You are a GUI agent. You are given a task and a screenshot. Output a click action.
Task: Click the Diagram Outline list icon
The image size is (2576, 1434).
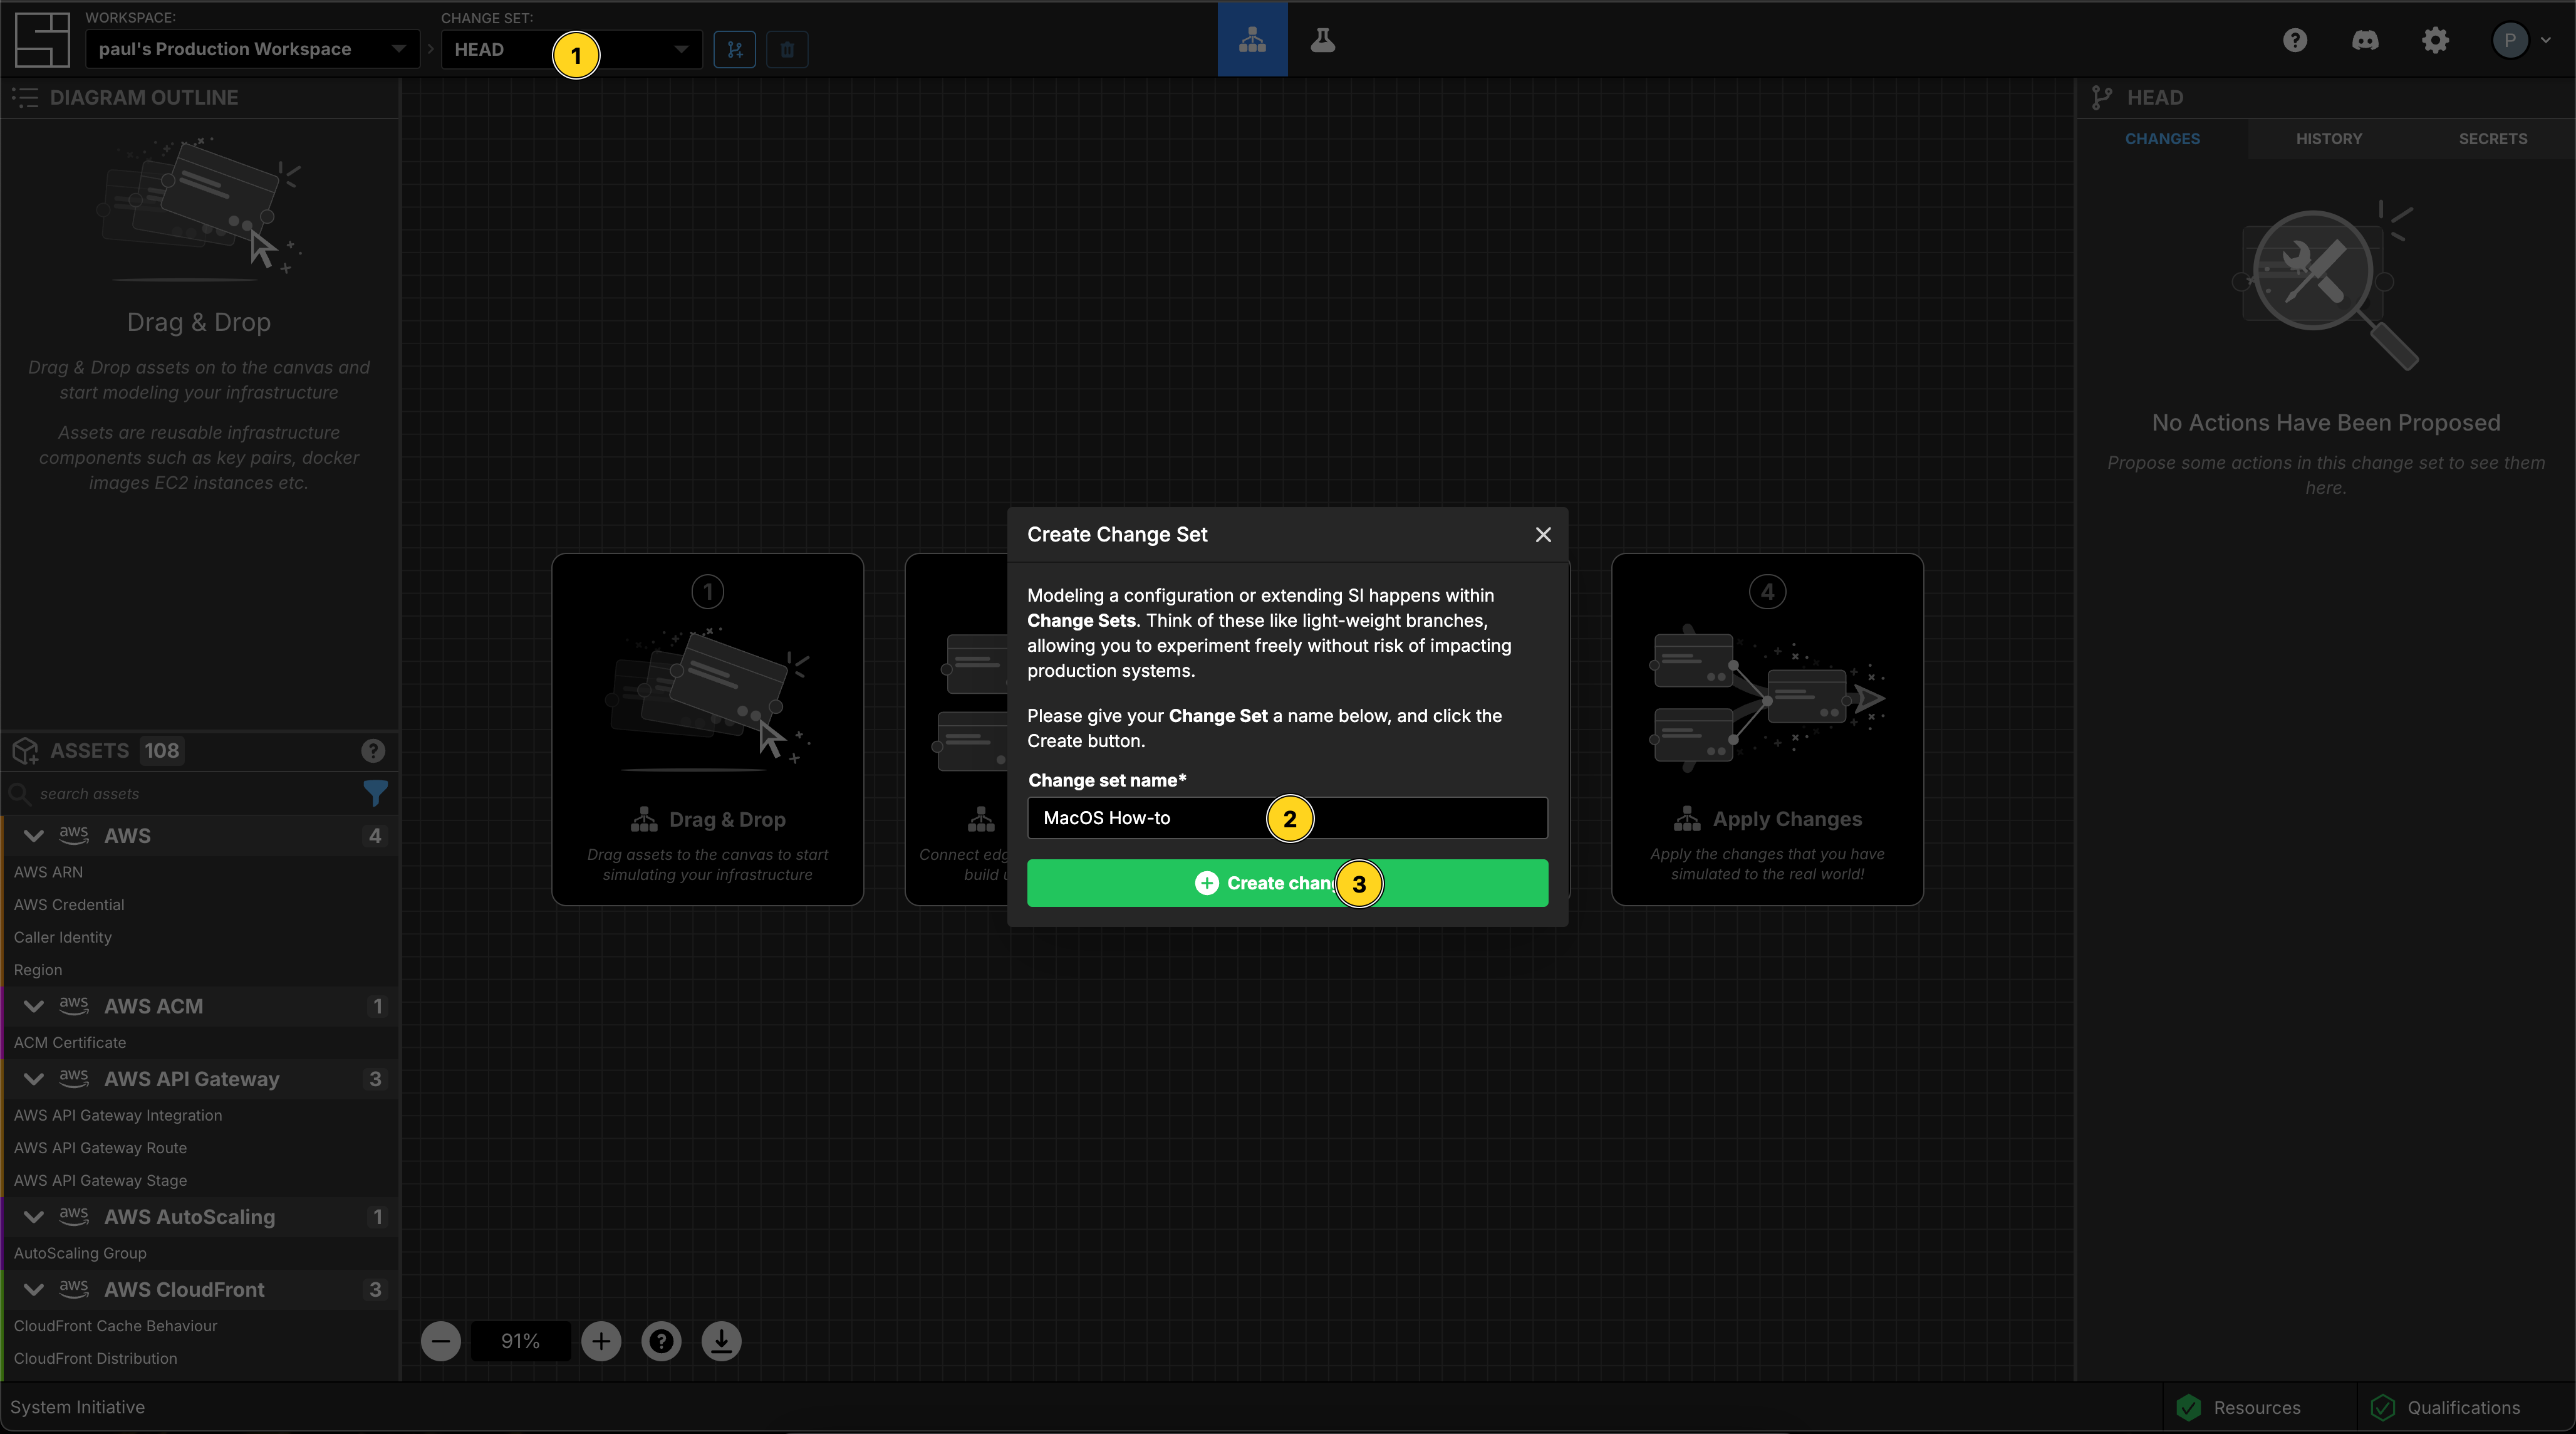pos(25,97)
